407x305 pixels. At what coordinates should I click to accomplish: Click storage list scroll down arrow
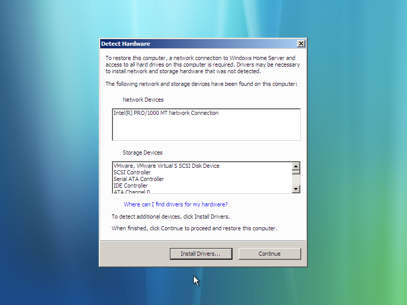(x=296, y=189)
